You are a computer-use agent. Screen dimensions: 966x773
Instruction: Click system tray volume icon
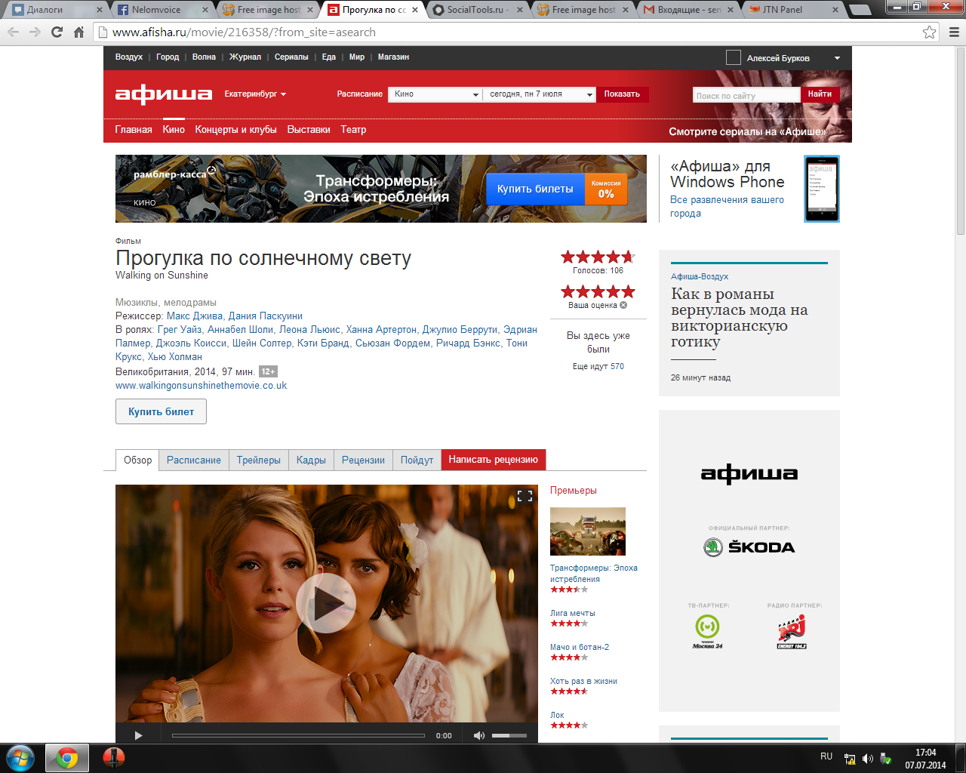point(868,759)
